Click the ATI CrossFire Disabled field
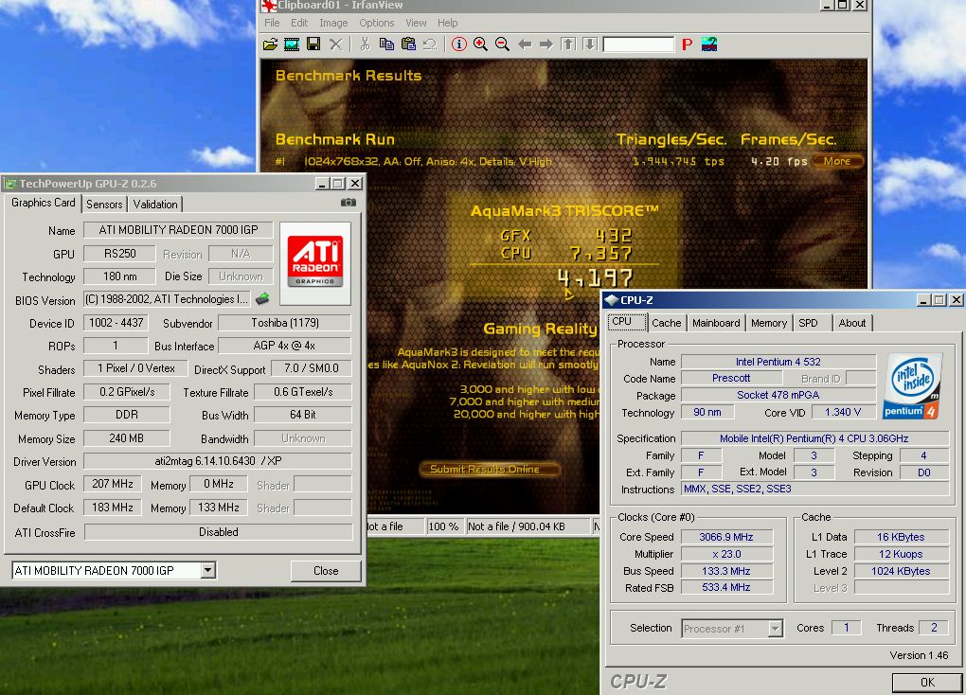 (218, 532)
